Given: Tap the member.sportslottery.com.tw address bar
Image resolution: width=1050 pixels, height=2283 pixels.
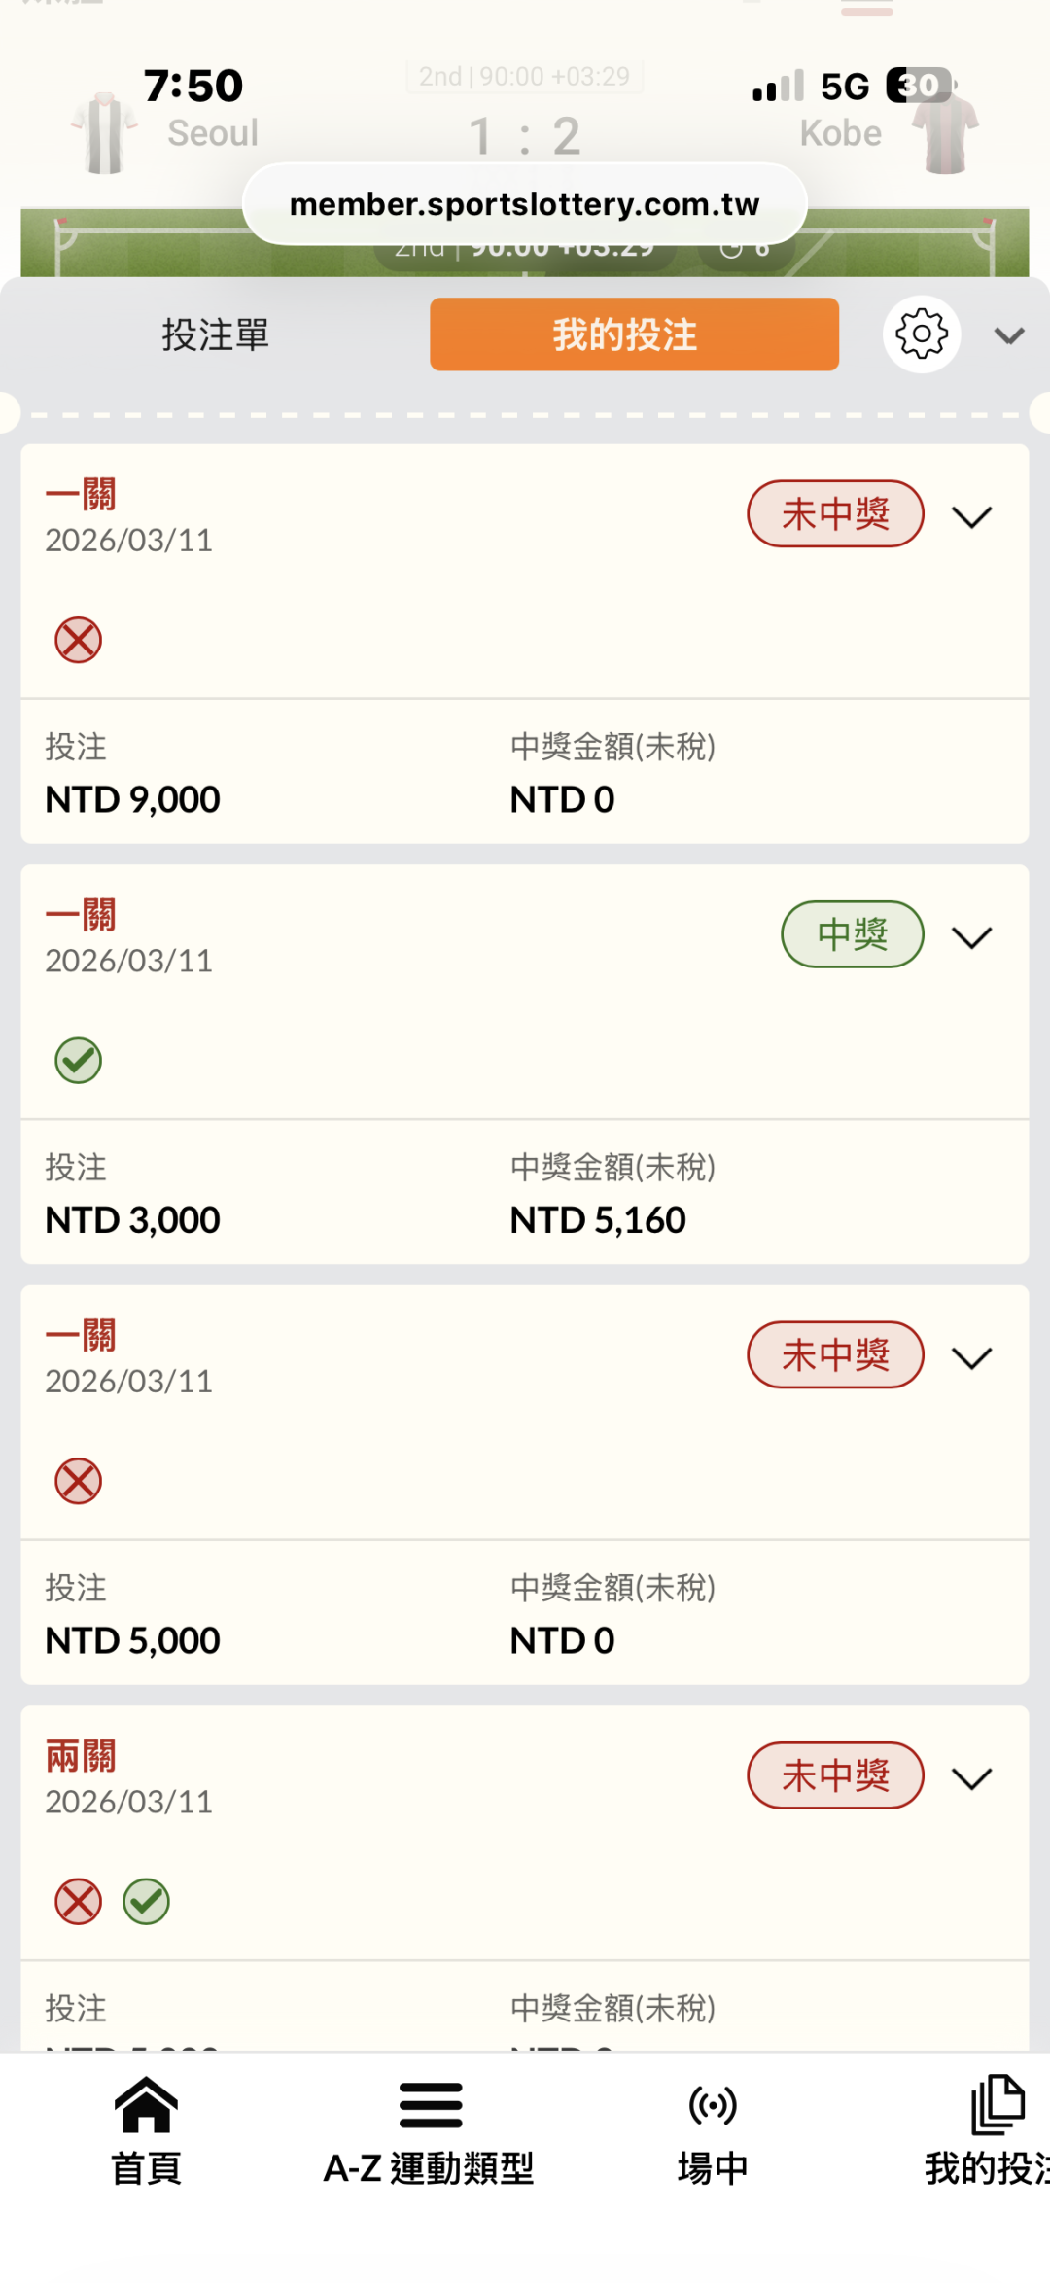Looking at the screenshot, I should click(x=524, y=204).
